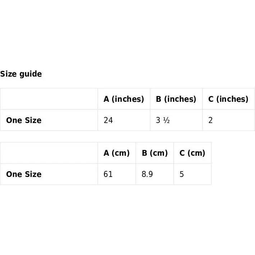Click the blank header cell in inches table
The width and height of the screenshot is (255, 255).
click(x=49, y=99)
